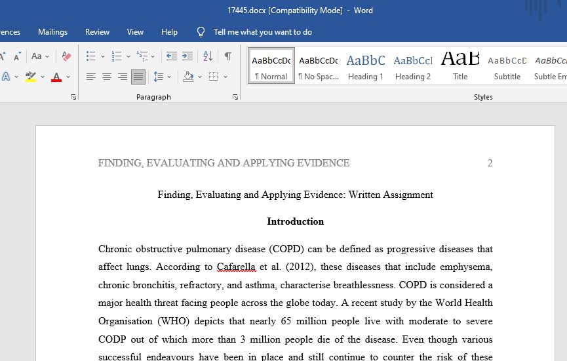This screenshot has height=361, width=567.
Task: Expand the text highlight color dropdown
Action: pyautogui.click(x=43, y=77)
